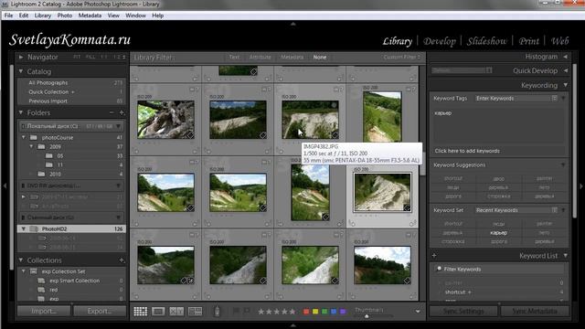Image resolution: width=585 pixels, height=329 pixels.
Task: Collapse the photoCourse folder tree
Action: pyautogui.click(x=24, y=137)
